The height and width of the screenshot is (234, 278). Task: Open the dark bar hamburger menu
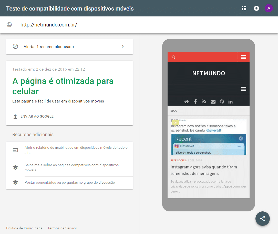[x=244, y=89]
